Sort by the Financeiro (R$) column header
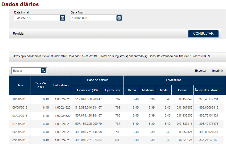 tap(87, 90)
